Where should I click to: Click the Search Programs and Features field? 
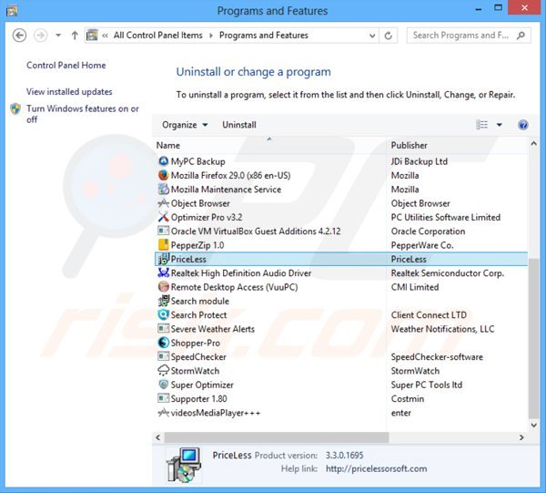(x=469, y=36)
